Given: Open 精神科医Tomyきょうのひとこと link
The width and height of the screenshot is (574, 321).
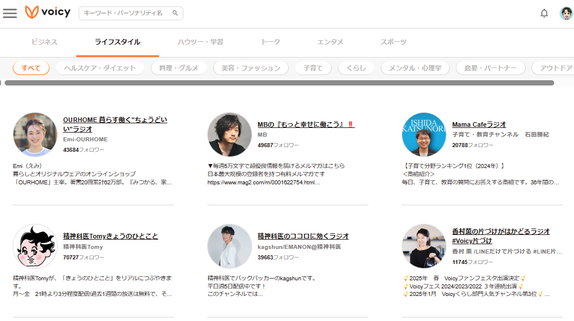Looking at the screenshot, I should click(111, 236).
